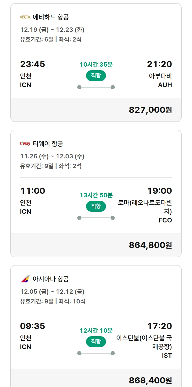Click the 11.26 (수) ~ 12.03 (수) date range
The width and height of the screenshot is (192, 387).
click(52, 156)
